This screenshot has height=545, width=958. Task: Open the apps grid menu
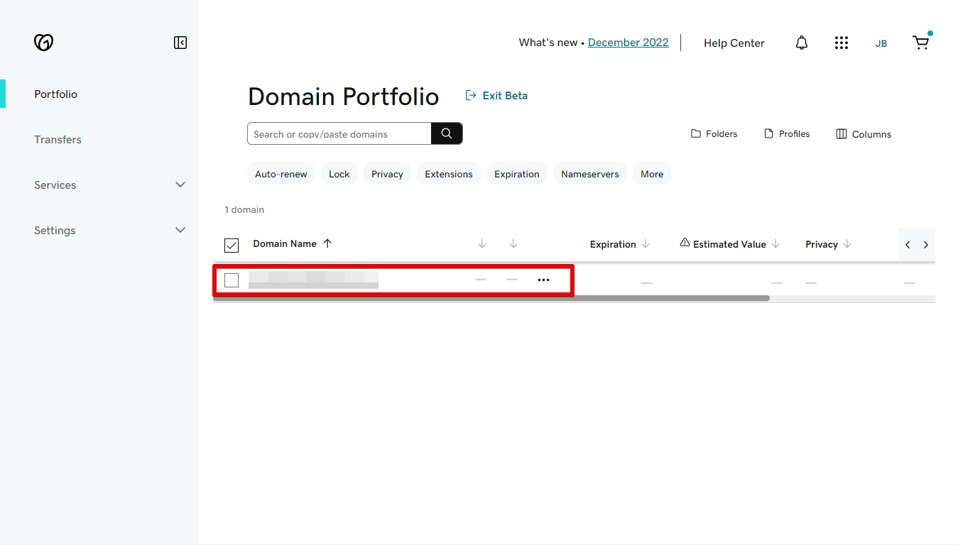842,43
